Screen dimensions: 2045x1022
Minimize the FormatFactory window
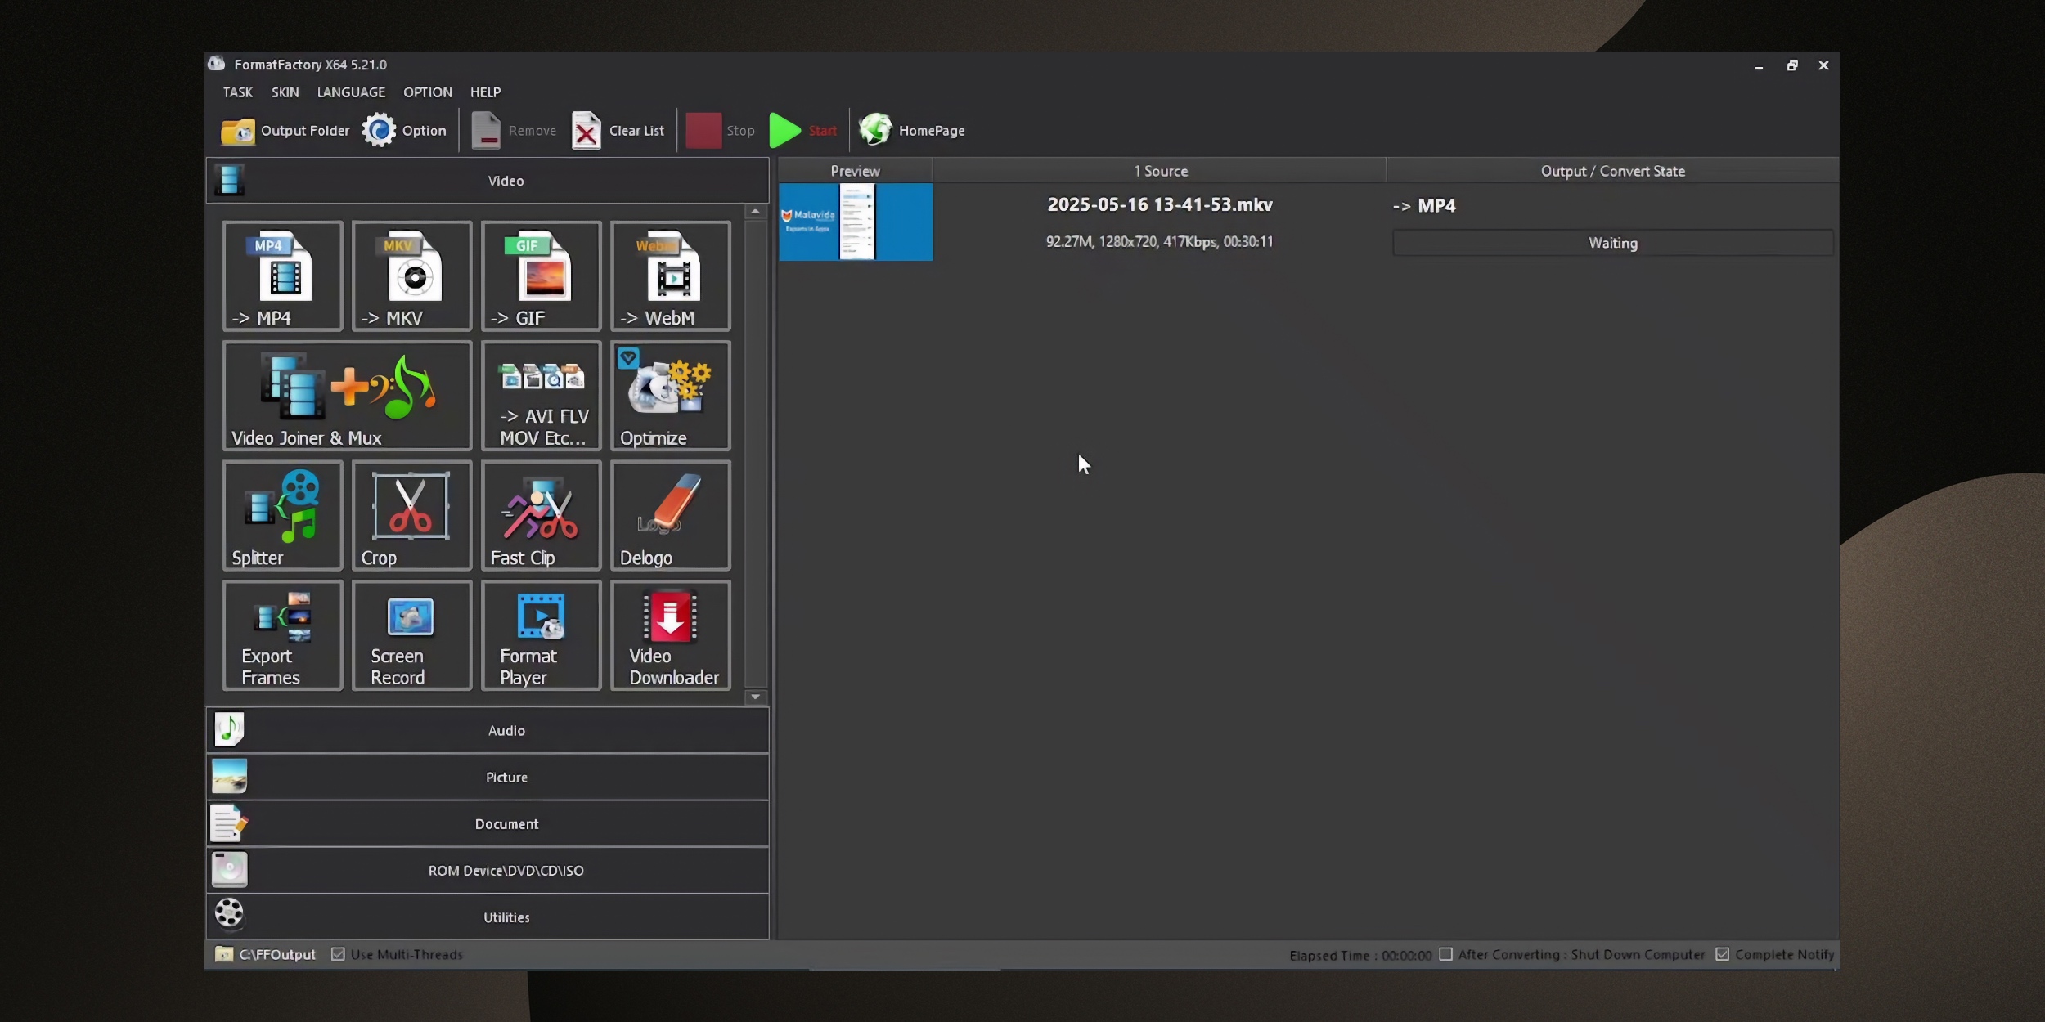click(1759, 65)
